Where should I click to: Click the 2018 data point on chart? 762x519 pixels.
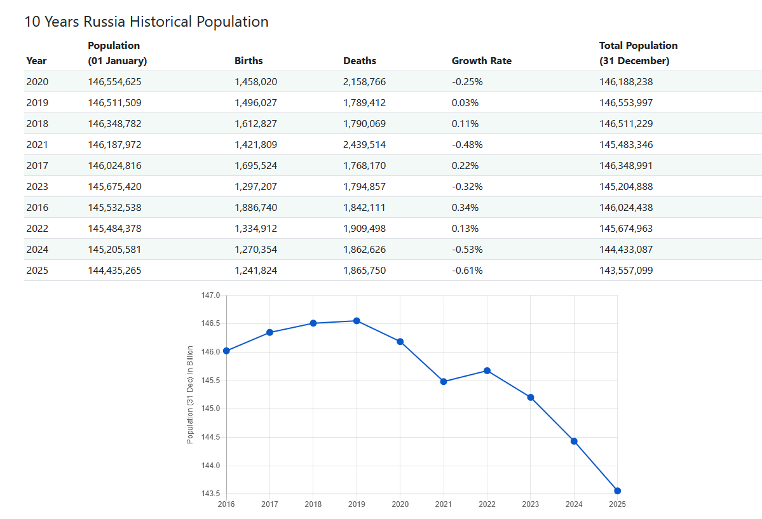[313, 323]
